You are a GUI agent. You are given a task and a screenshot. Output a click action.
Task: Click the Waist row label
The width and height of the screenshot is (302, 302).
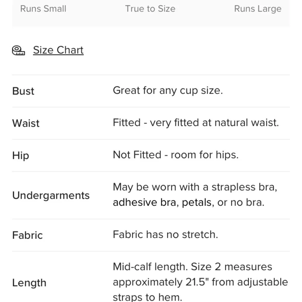(26, 123)
